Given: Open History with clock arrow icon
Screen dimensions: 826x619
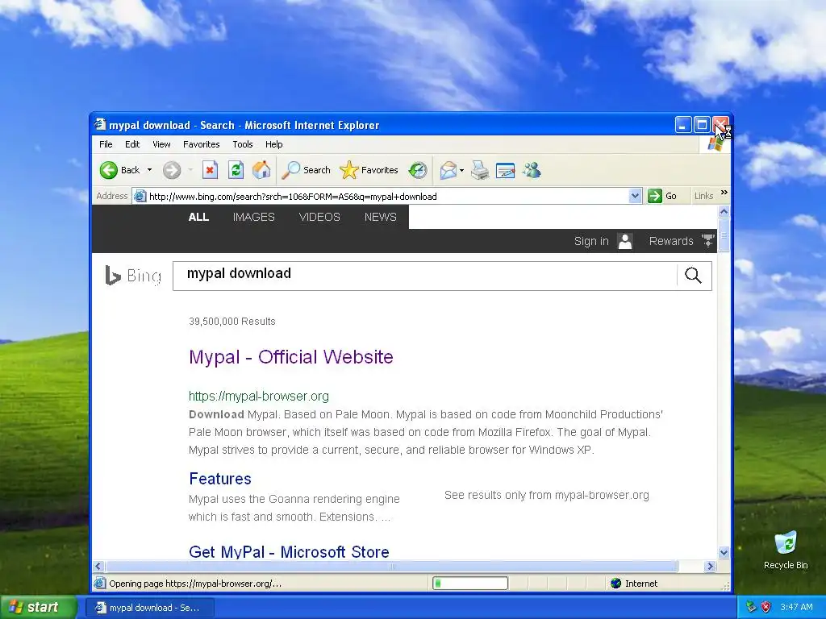Looking at the screenshot, I should pyautogui.click(x=418, y=170).
